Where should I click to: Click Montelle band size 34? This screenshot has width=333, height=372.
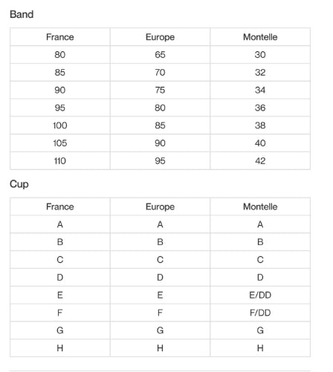click(x=260, y=90)
